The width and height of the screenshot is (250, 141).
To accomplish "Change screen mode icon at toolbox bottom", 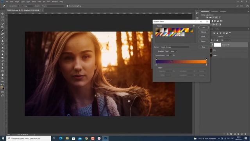I will click(x=2, y=96).
